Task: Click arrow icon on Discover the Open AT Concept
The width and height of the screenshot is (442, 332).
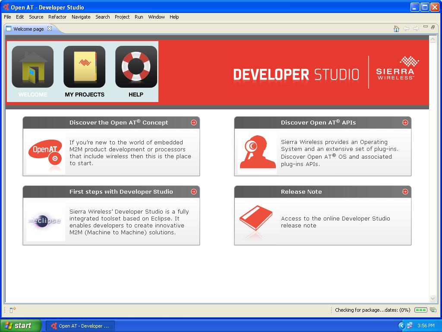Action: pyautogui.click(x=194, y=122)
